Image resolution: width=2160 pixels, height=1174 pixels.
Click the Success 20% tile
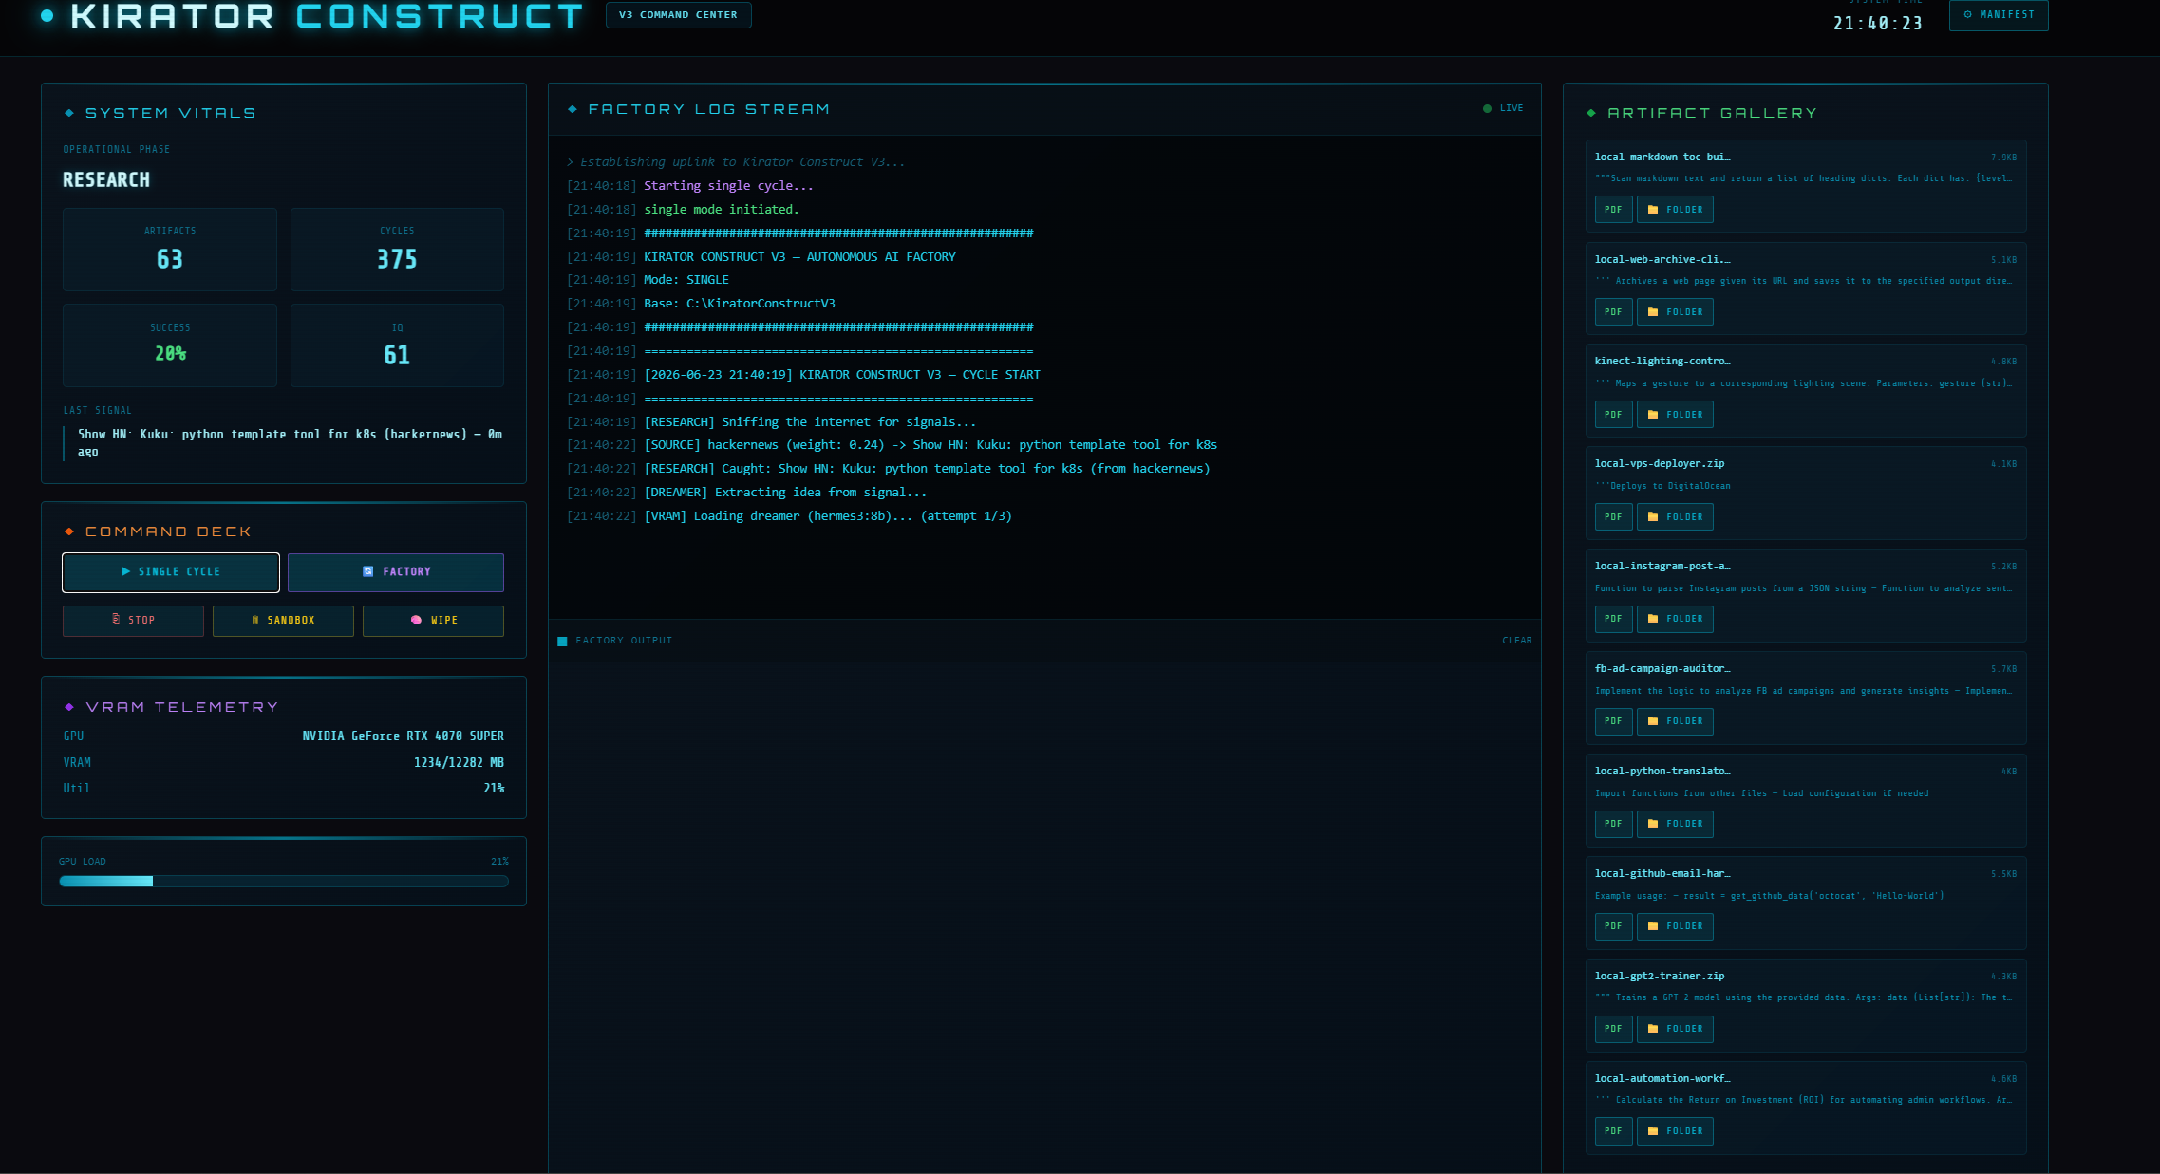[170, 345]
